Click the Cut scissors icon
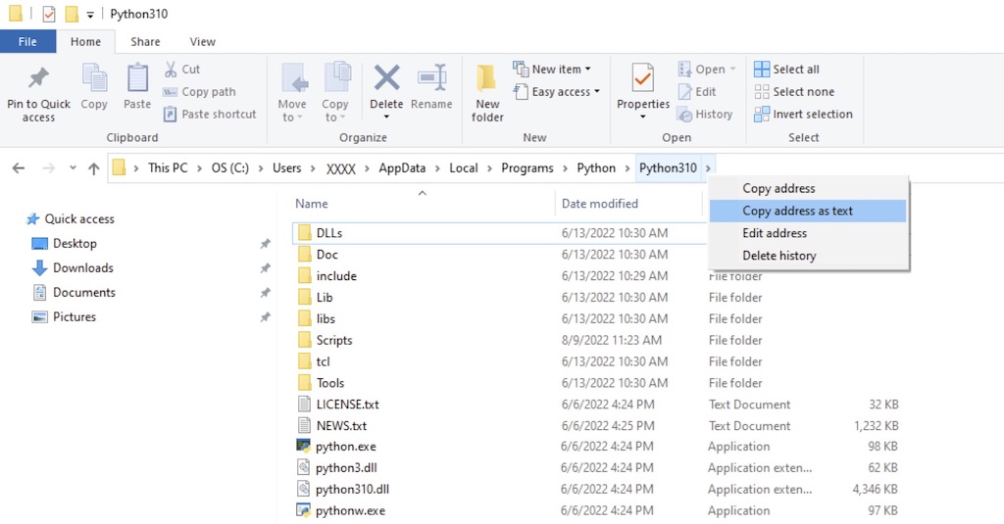Image resolution: width=1004 pixels, height=524 pixels. click(x=171, y=70)
